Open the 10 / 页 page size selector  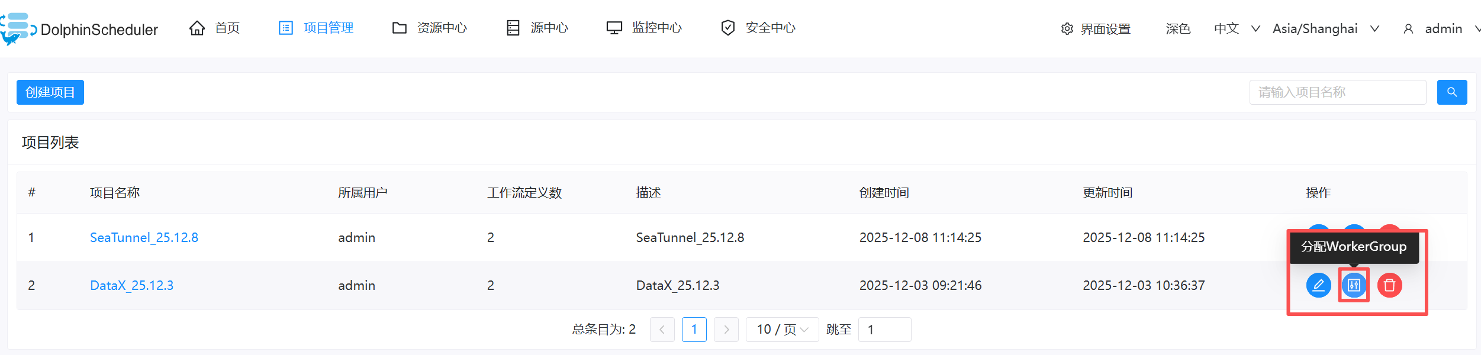(x=782, y=330)
